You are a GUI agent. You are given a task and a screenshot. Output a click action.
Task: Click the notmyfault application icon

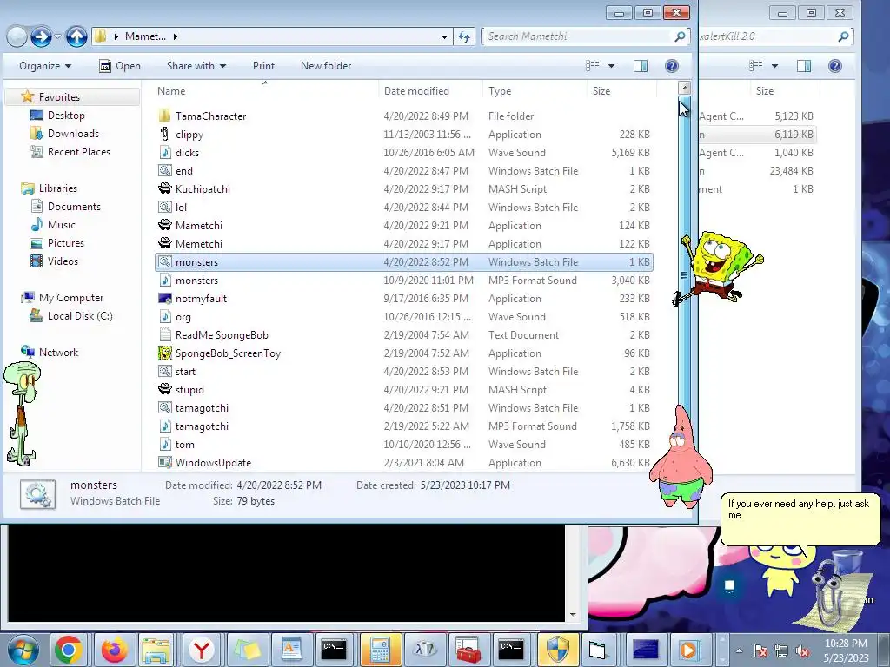click(164, 299)
